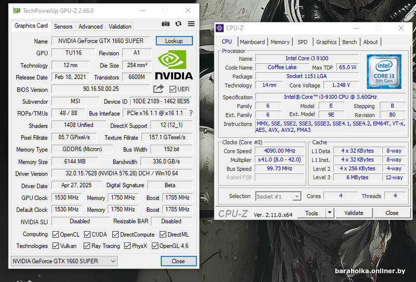Click the NVIDIA logo in GPU-Z
416x282 pixels.
pos(174,65)
